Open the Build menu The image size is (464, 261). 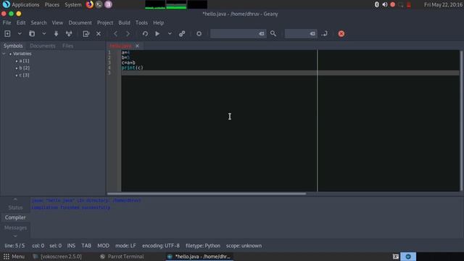click(x=124, y=22)
